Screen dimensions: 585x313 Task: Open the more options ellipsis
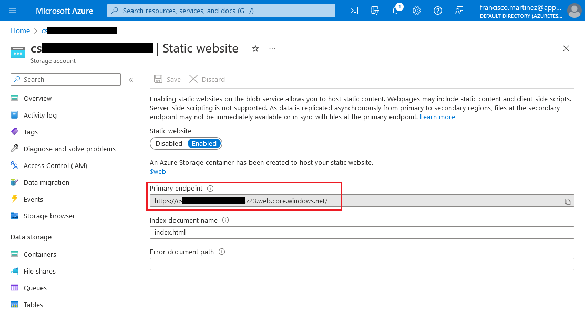click(272, 48)
